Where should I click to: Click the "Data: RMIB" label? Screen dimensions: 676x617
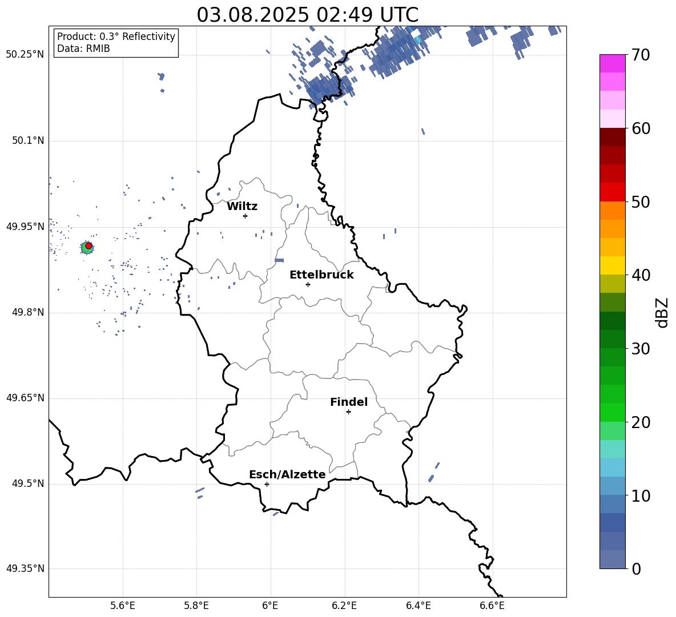pyautogui.click(x=83, y=49)
